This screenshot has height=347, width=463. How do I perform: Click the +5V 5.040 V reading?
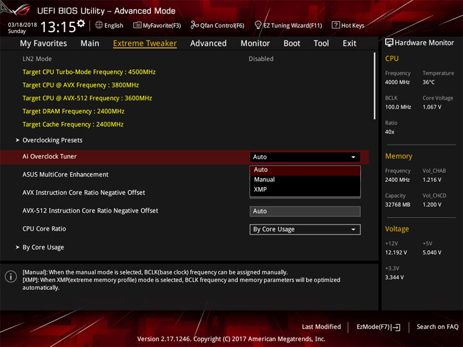click(431, 253)
